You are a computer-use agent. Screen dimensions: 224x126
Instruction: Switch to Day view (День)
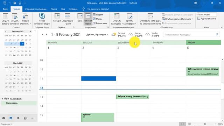coord(80,18)
